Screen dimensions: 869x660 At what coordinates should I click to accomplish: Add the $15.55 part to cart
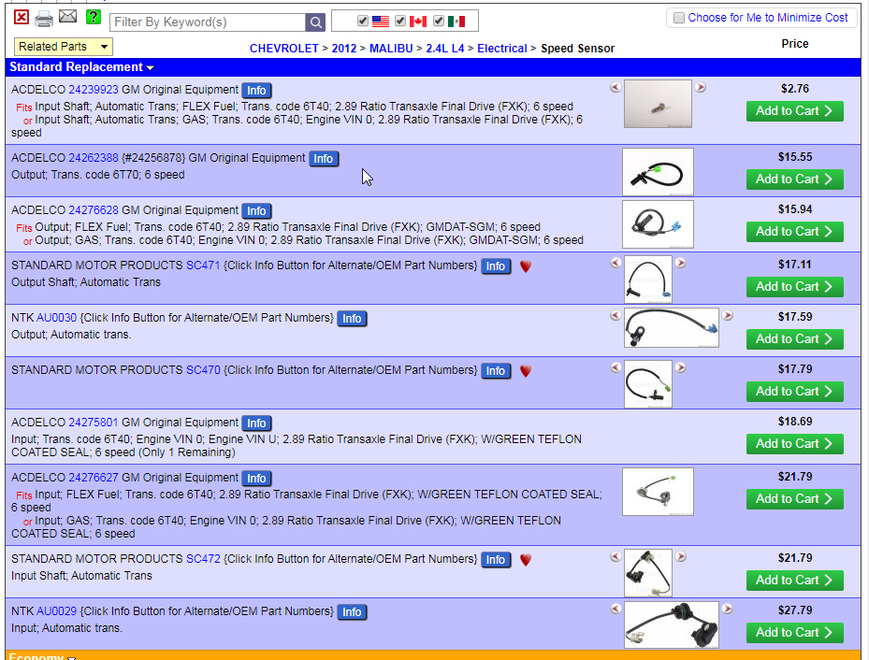[795, 179]
